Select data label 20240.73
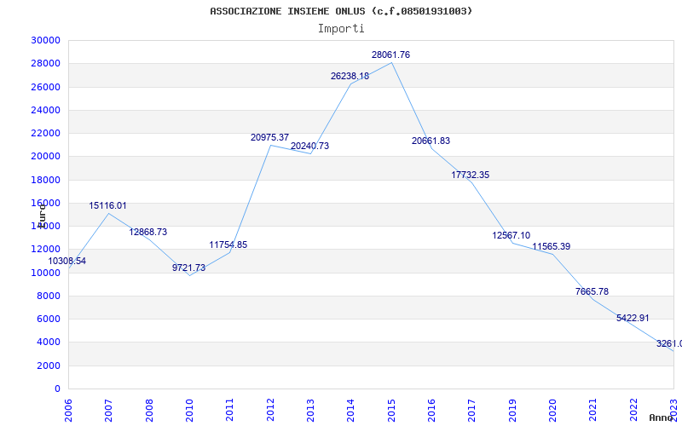This screenshot has width=682, height=426. [x=310, y=146]
